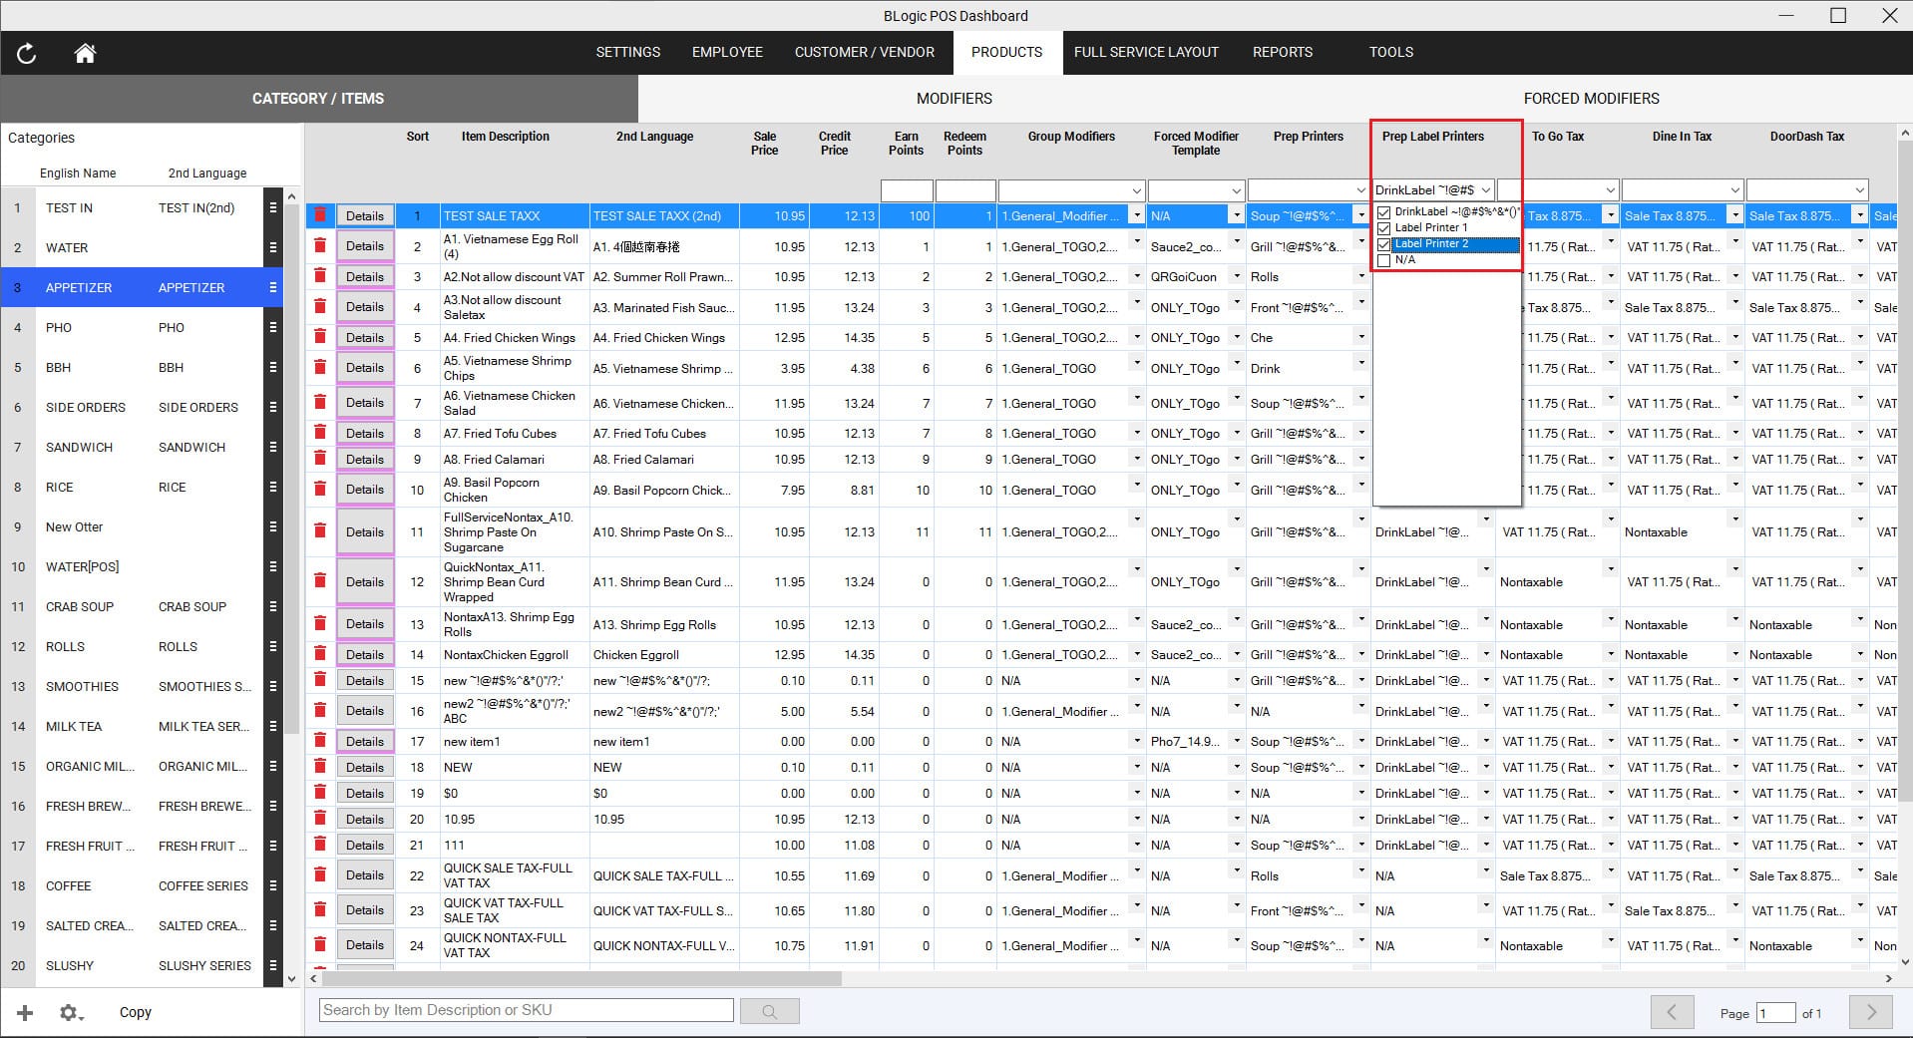Open category settings gear icon
Image resolution: width=1913 pixels, height=1038 pixels.
69,1012
